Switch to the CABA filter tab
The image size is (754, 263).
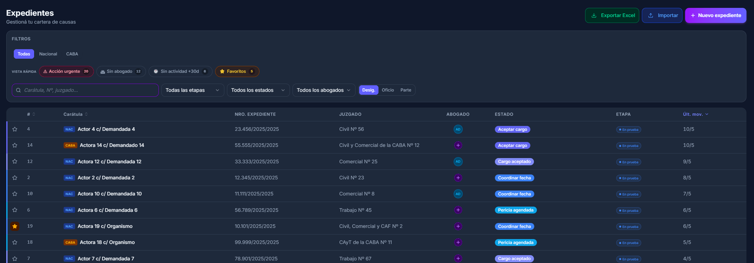[x=72, y=54]
